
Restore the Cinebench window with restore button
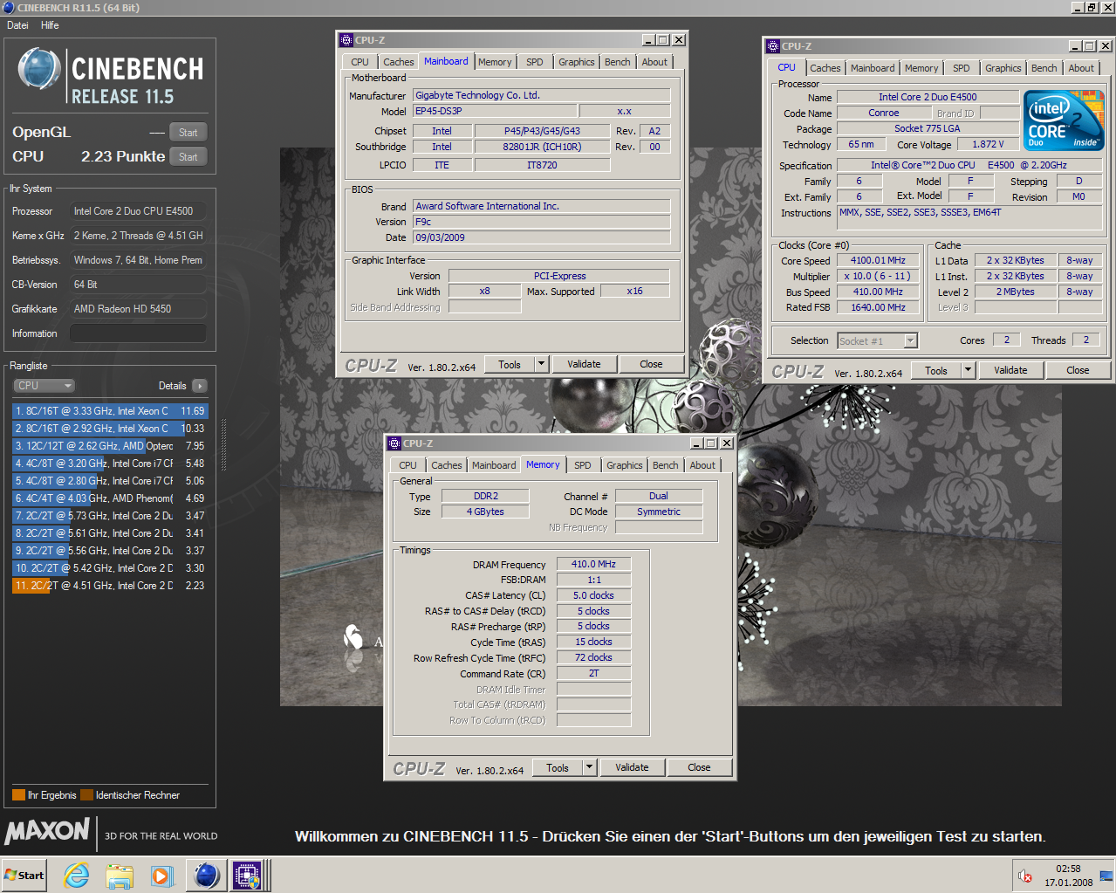coord(1092,7)
